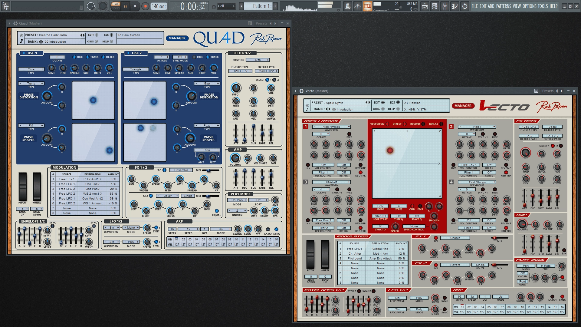581x327 pixels.
Task: Toggle Quad HELP indicator
Action: (x=111, y=41)
